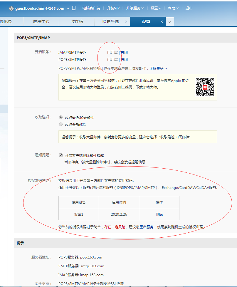Open the 了解更多 link

pos(158,68)
